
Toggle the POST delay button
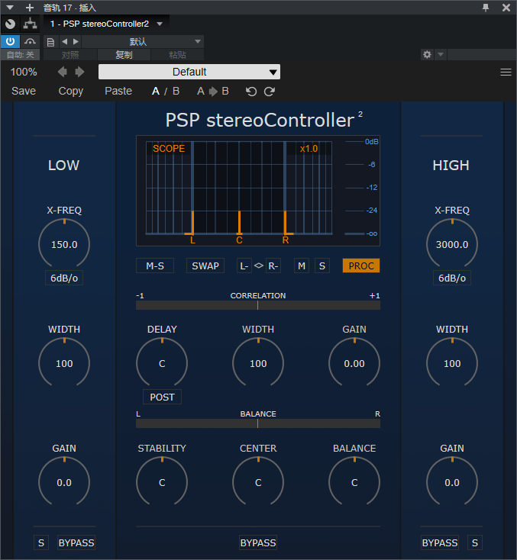point(162,397)
